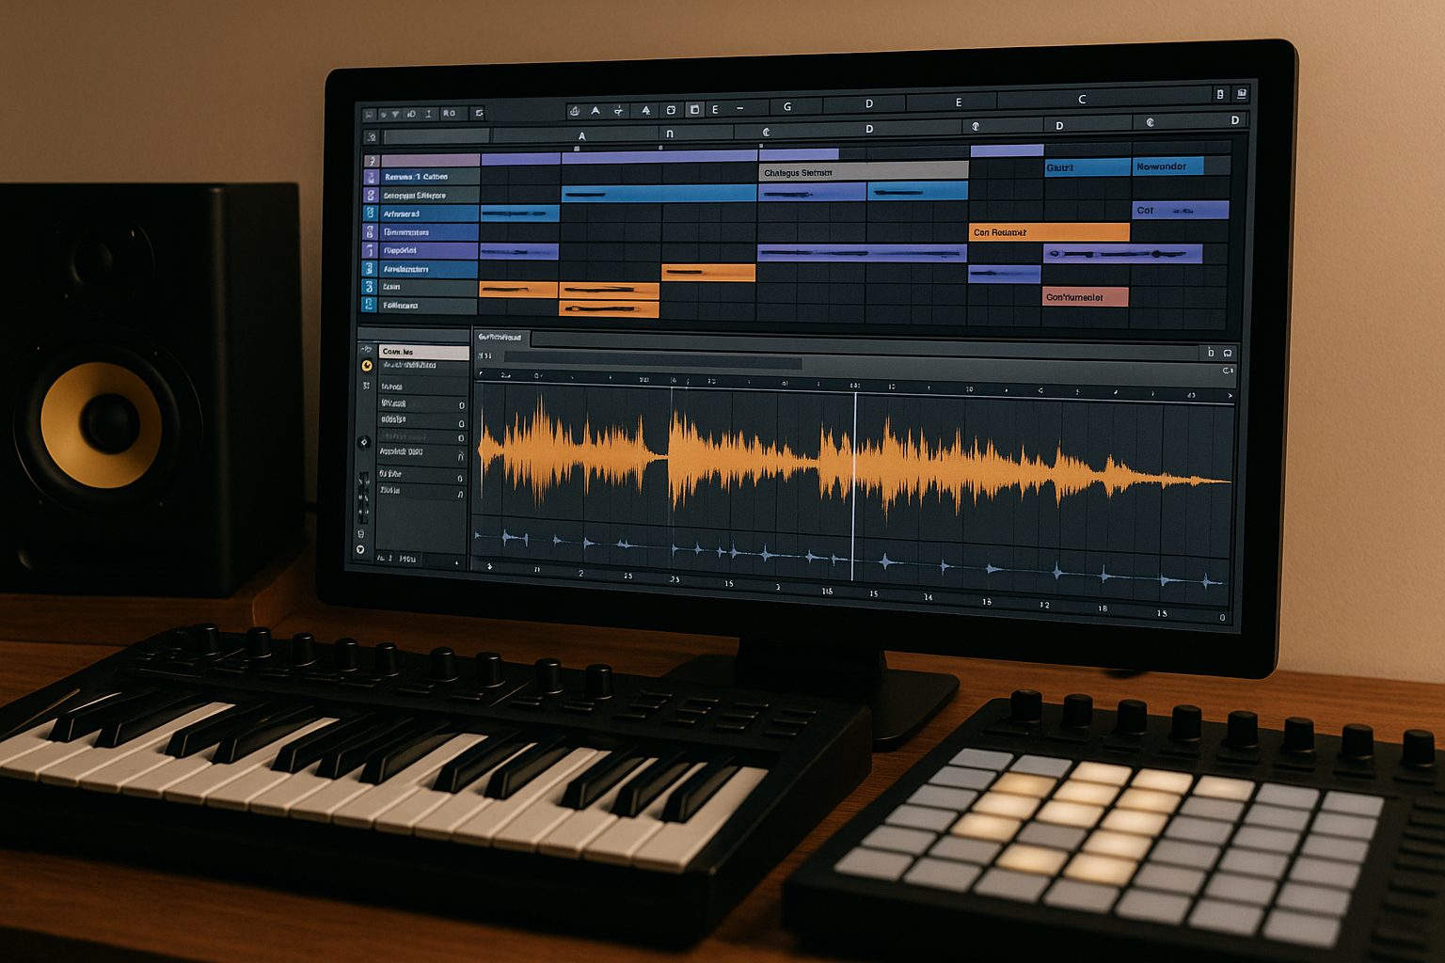This screenshot has width=1445, height=963.
Task: Expand the arrow at bottom of editor list panel
Action: 457,562
